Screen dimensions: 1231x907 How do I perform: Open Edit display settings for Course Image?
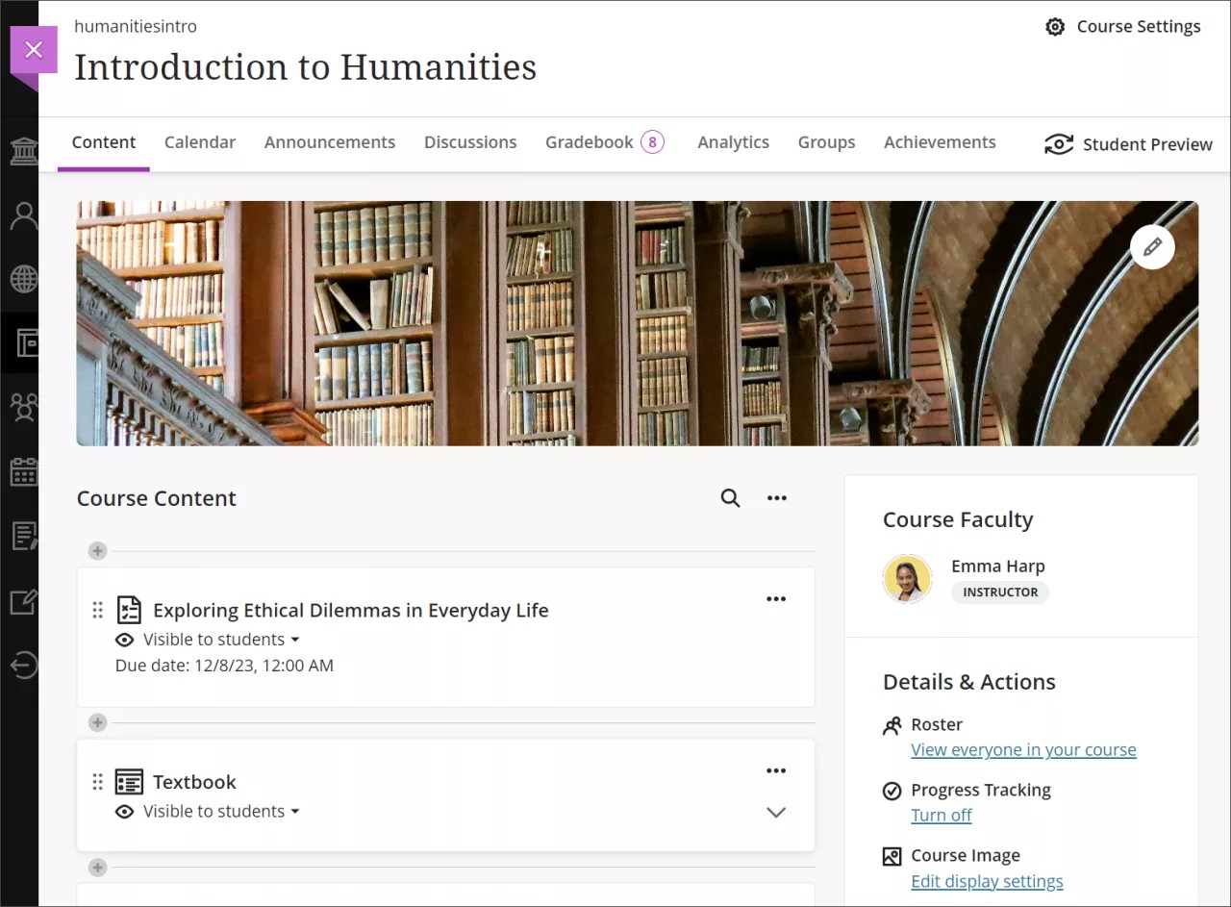pos(987,881)
